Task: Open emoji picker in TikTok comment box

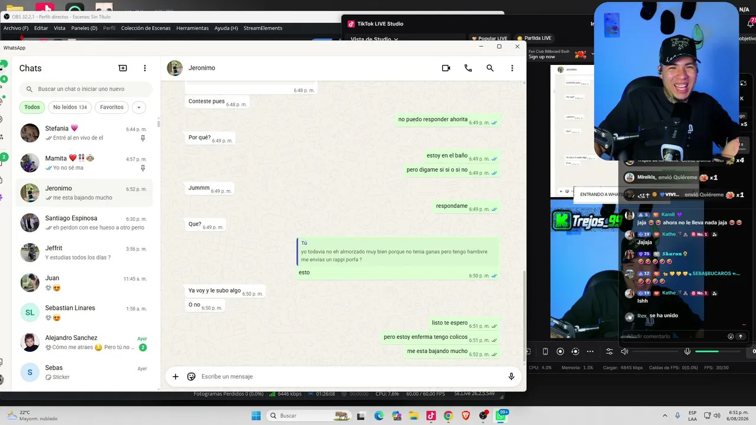Action: click(x=731, y=336)
